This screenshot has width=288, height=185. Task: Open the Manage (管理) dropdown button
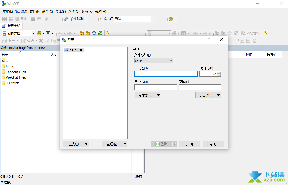(114, 144)
